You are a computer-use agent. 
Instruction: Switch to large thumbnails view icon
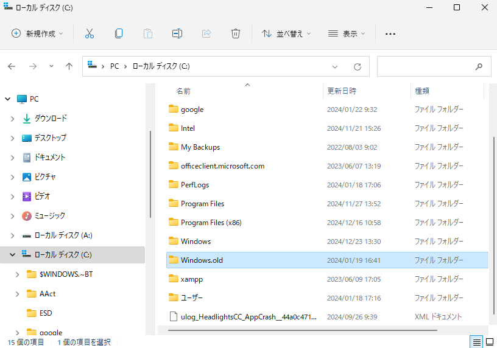coord(490,342)
